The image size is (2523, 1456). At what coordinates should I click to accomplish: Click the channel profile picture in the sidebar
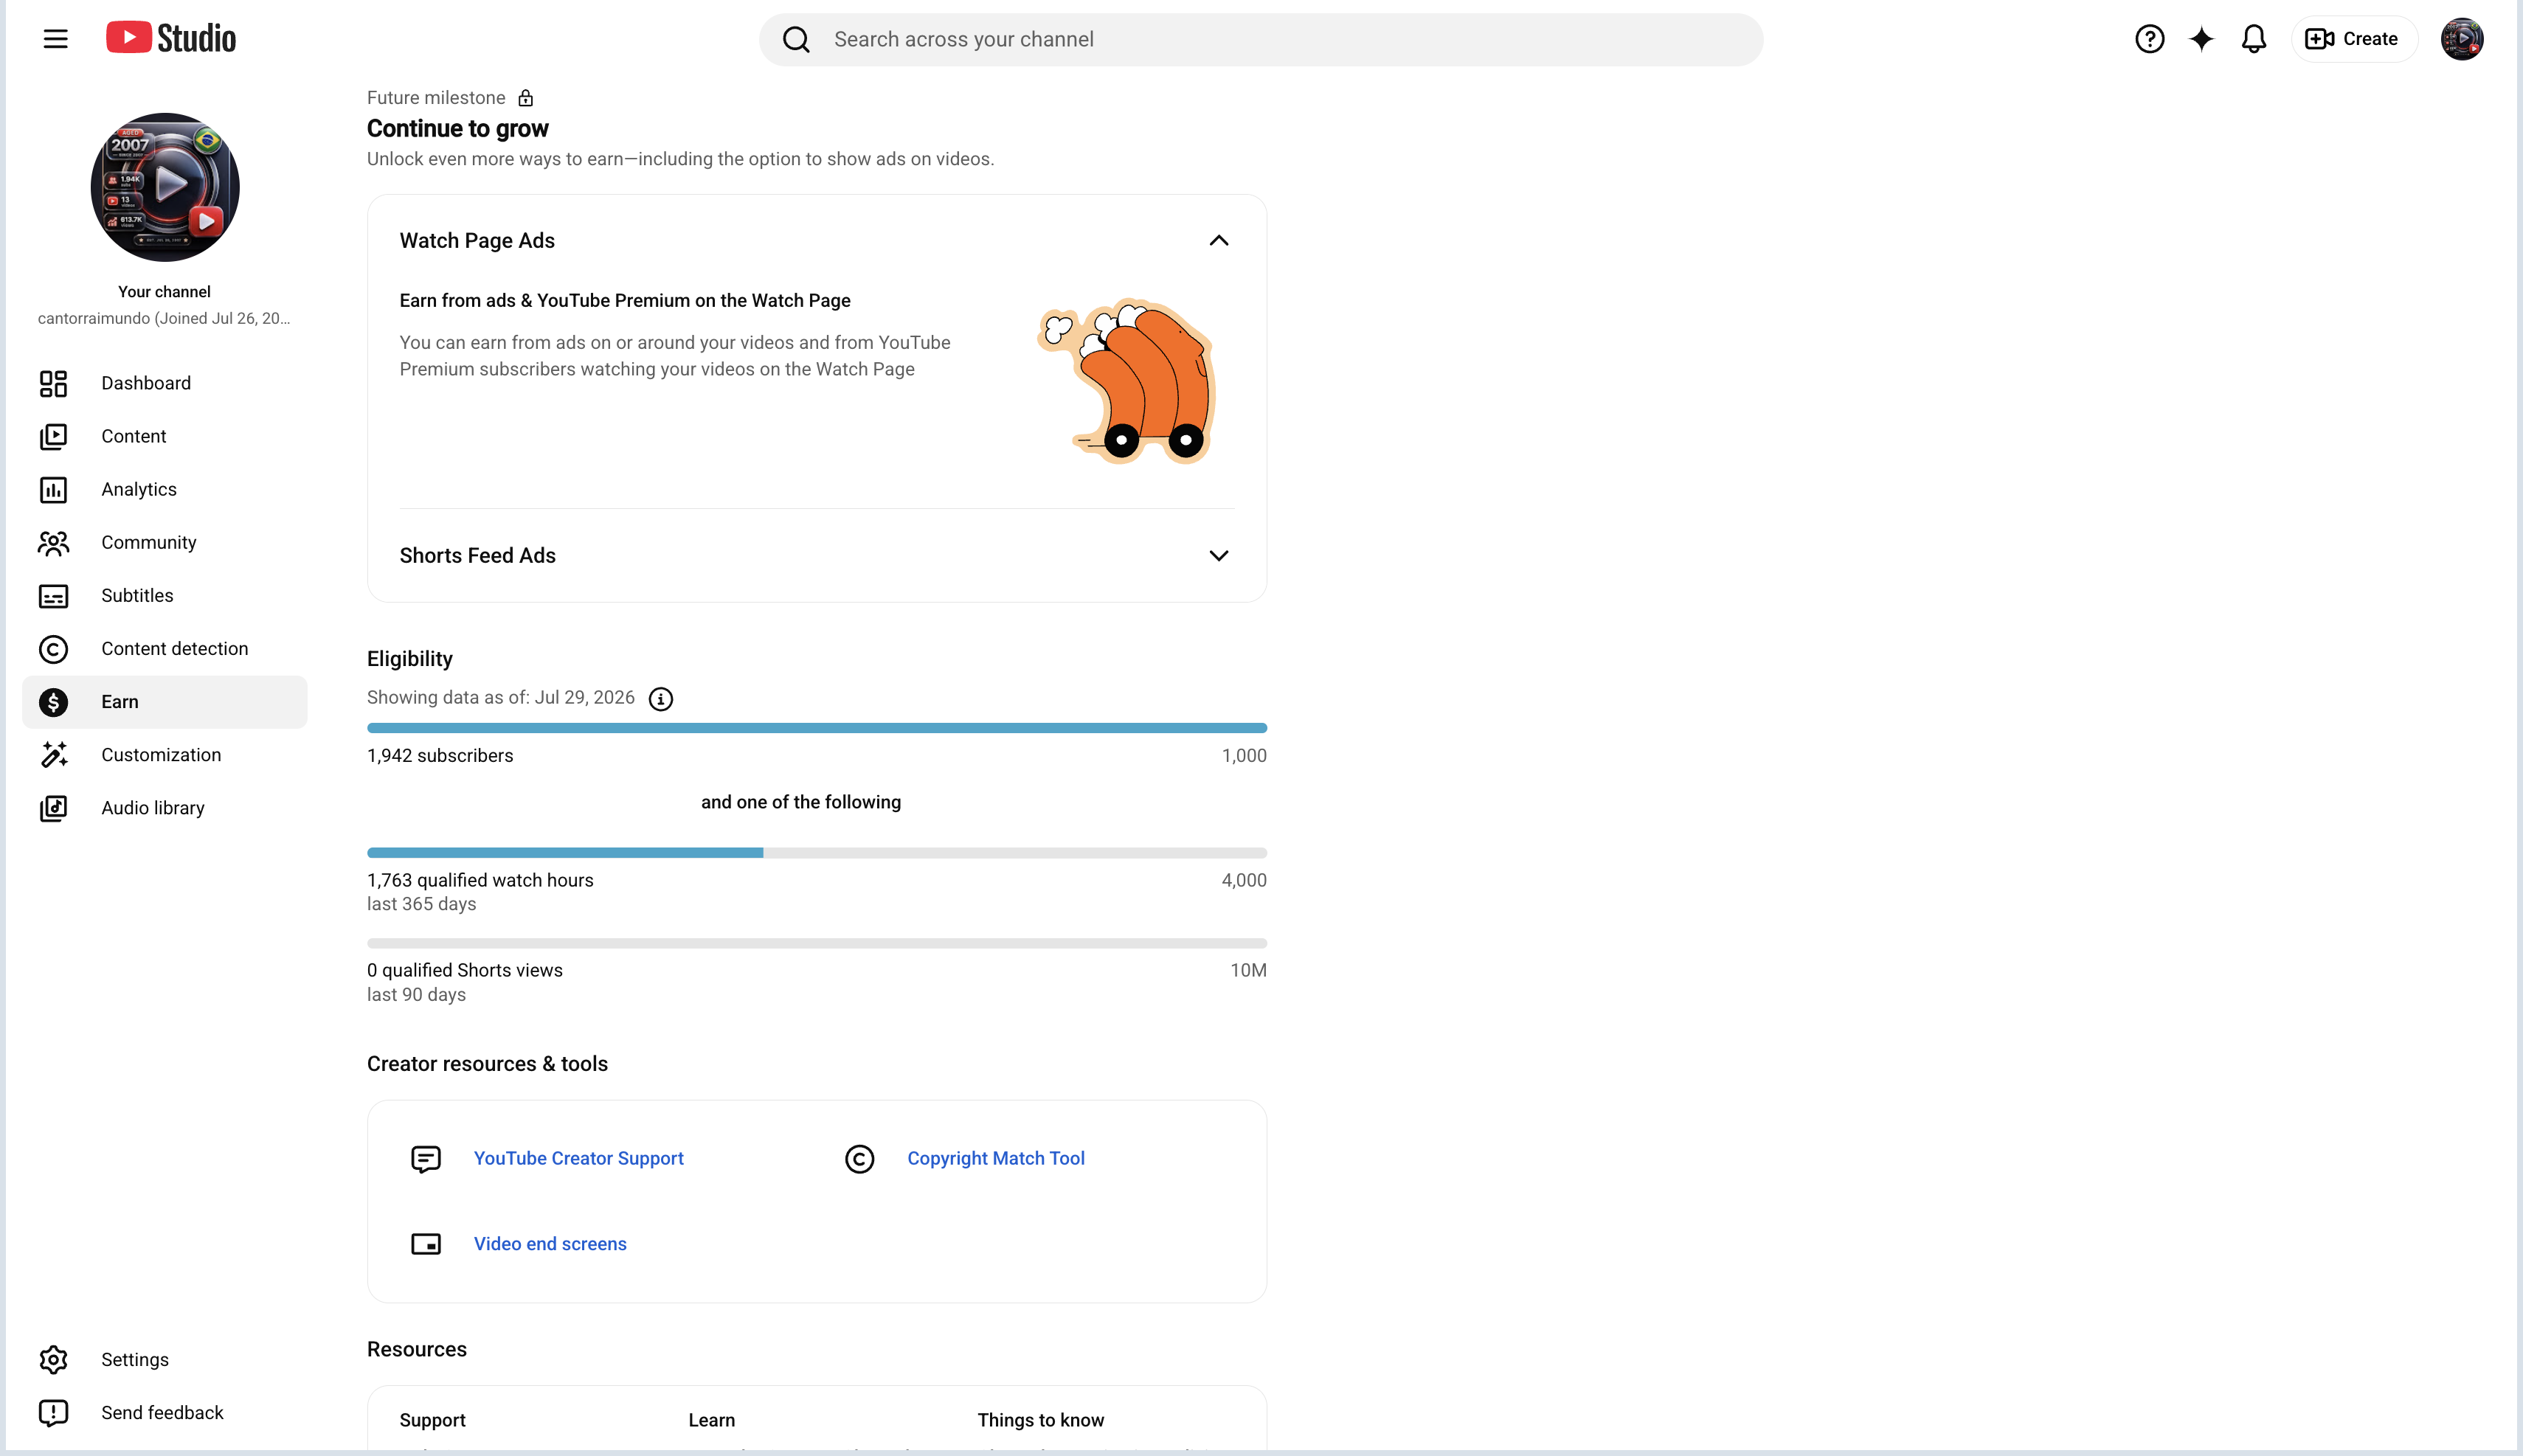click(x=165, y=187)
